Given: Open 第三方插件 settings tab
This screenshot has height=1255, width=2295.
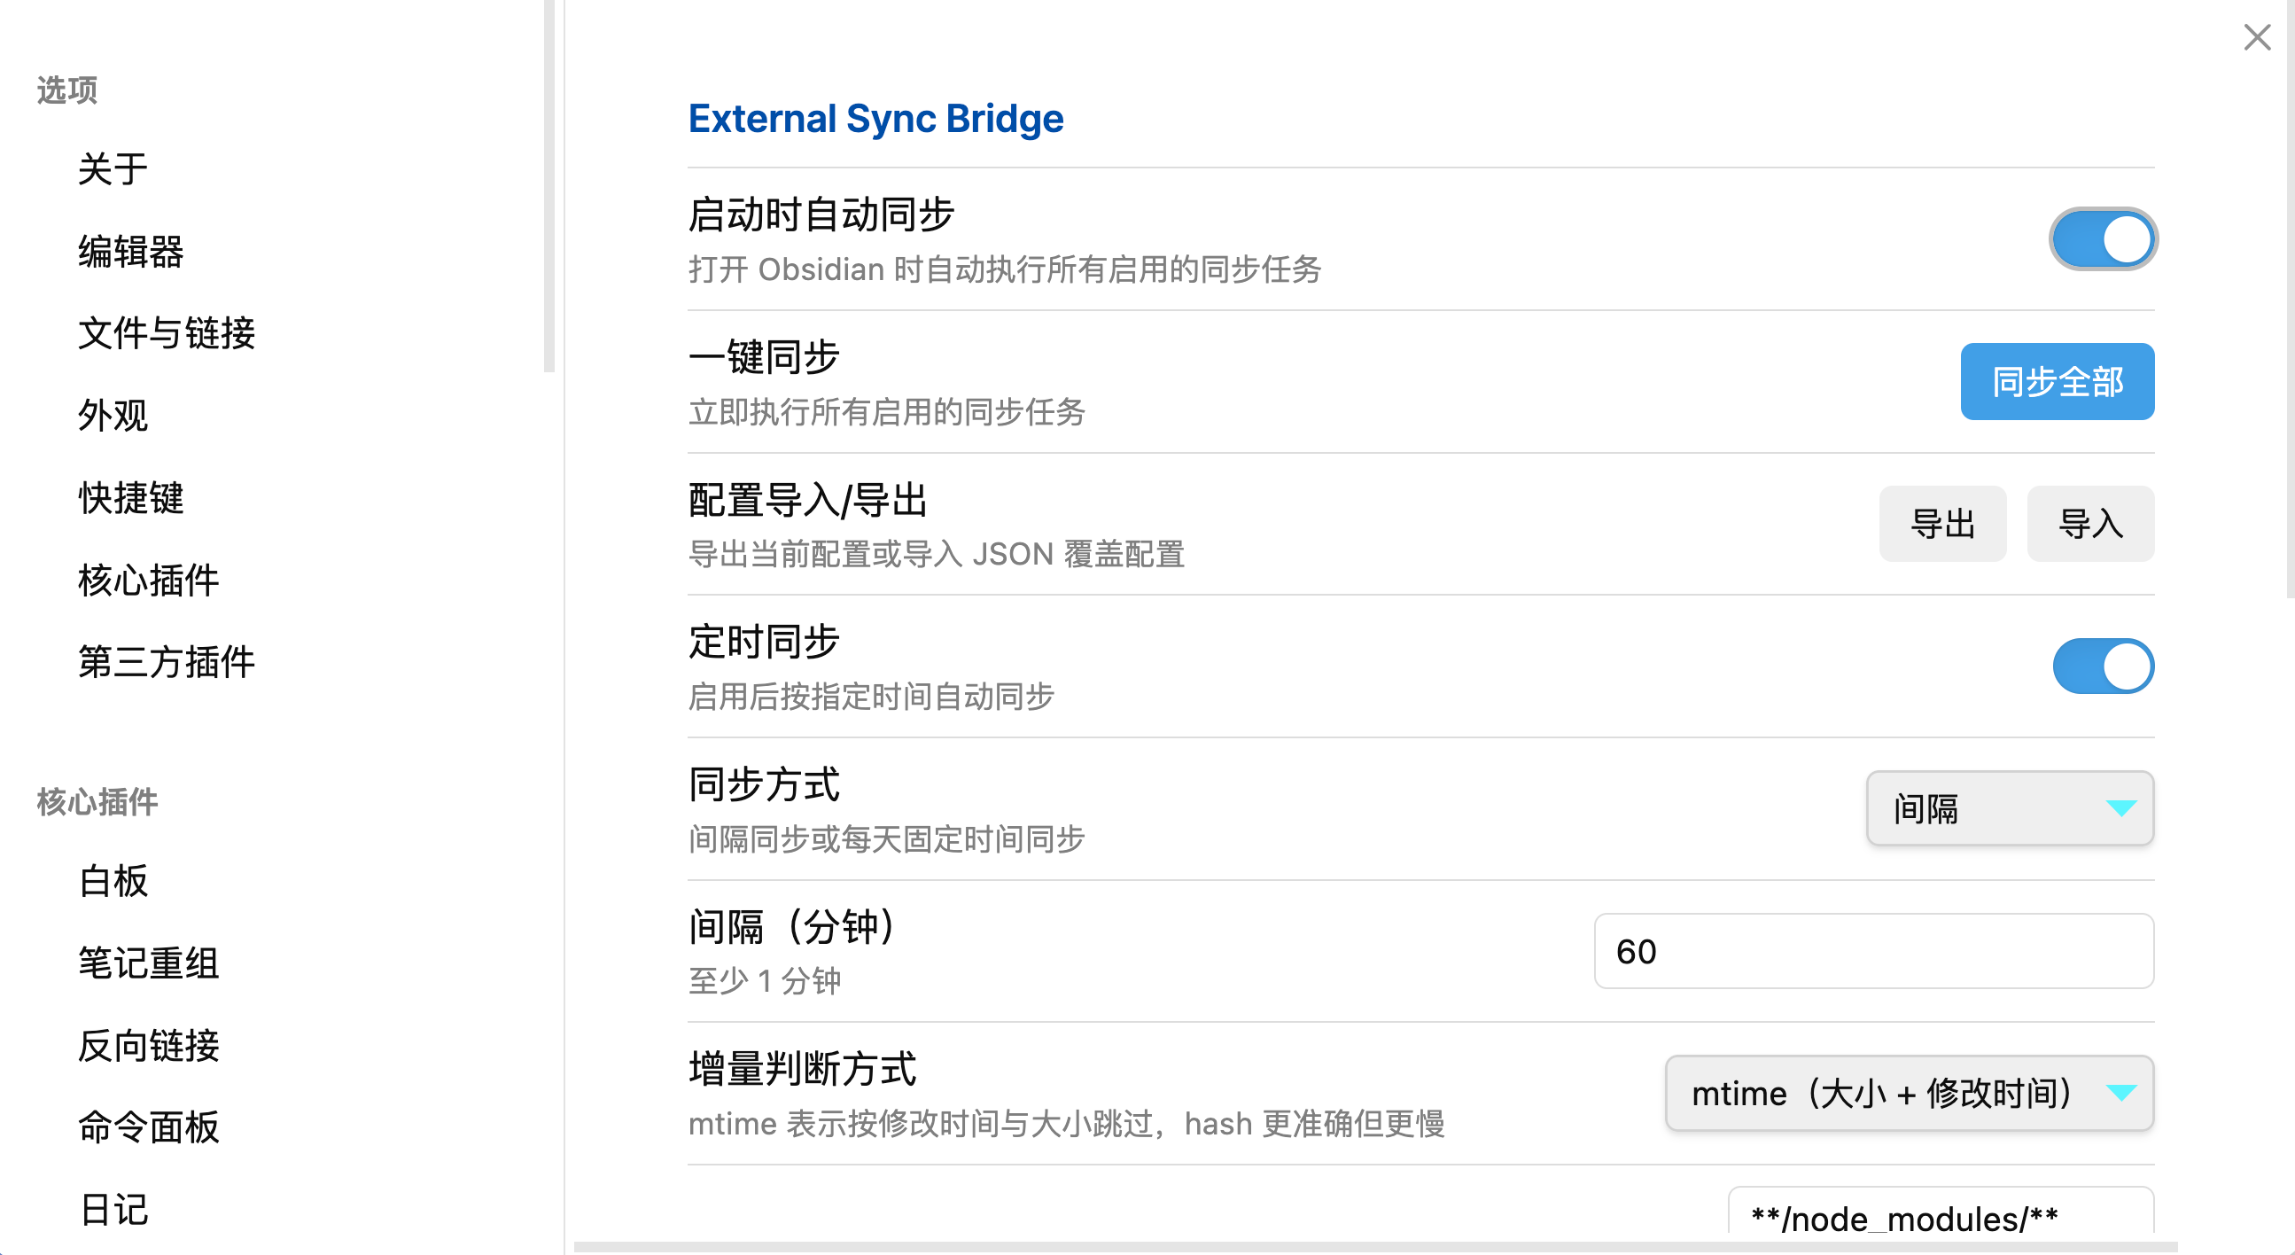Looking at the screenshot, I should point(166,662).
